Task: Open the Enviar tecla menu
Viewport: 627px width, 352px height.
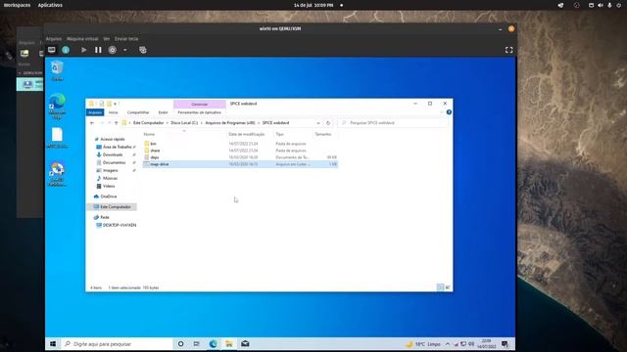Action: point(126,39)
